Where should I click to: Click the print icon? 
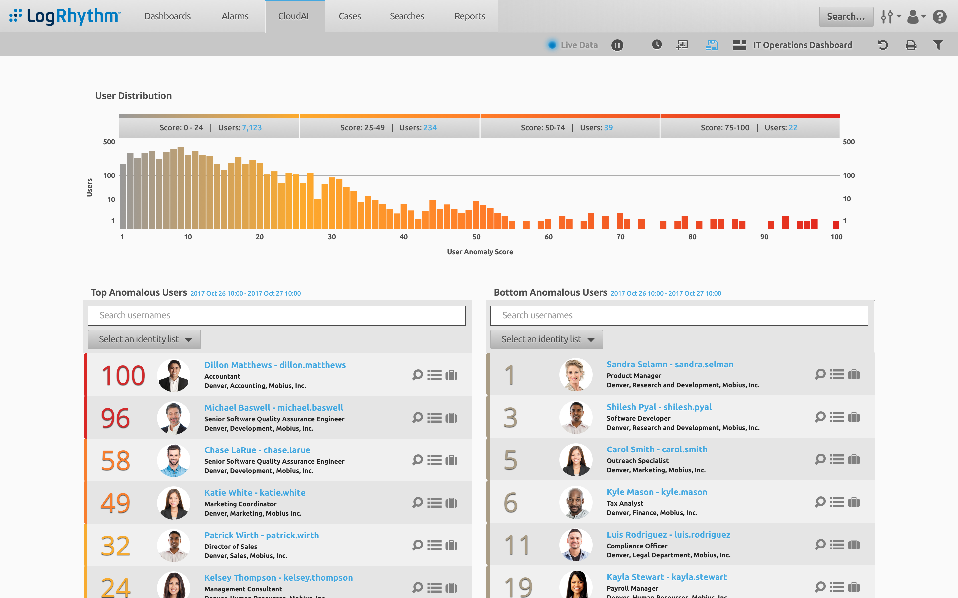point(911,45)
